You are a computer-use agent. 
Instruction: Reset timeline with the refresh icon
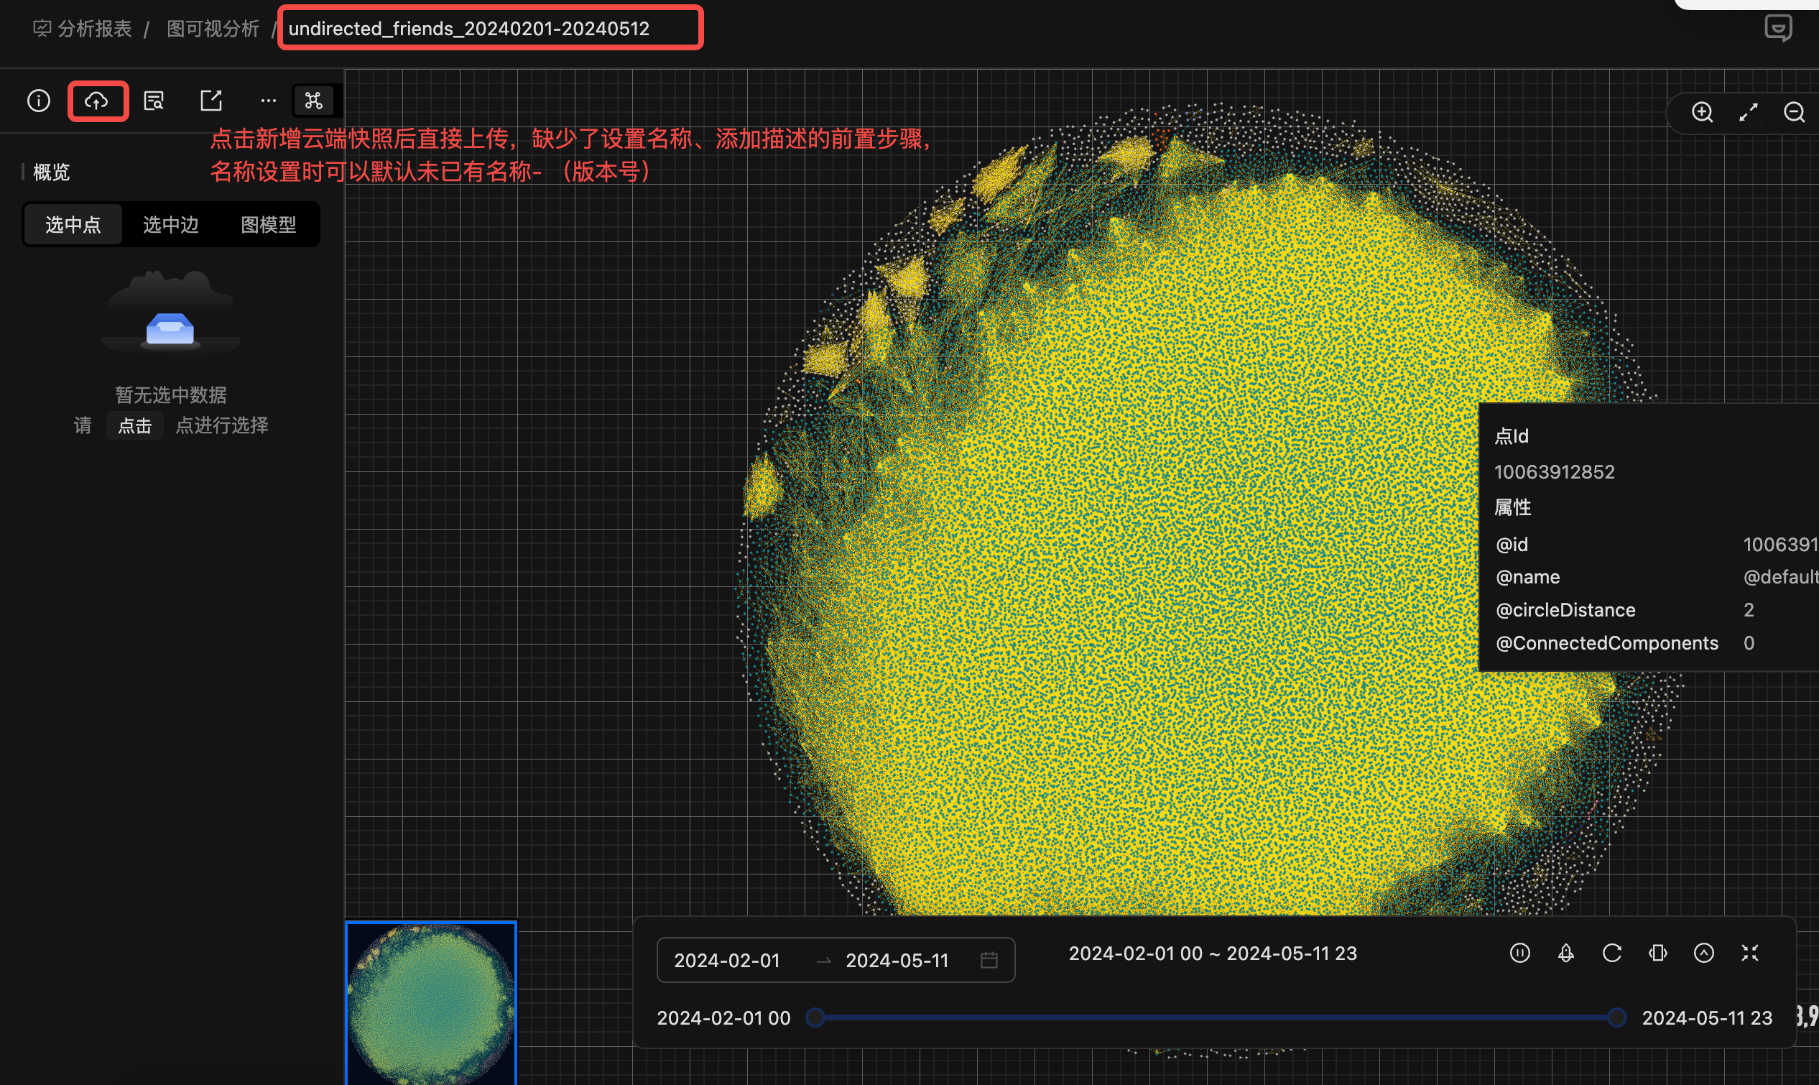[1611, 953]
